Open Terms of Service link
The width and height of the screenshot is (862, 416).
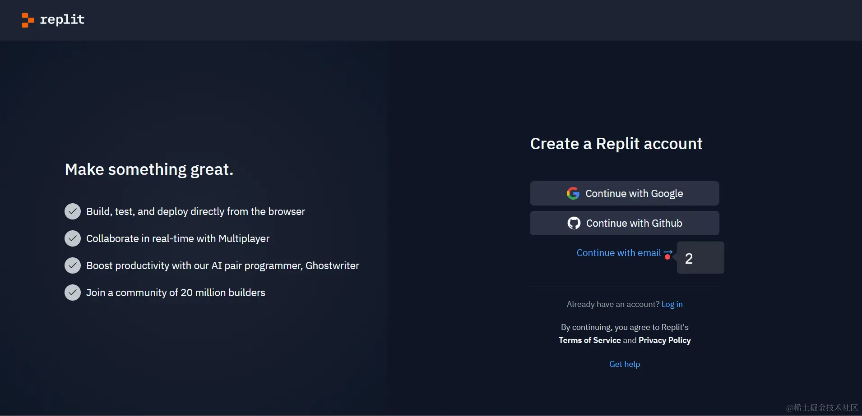click(590, 340)
